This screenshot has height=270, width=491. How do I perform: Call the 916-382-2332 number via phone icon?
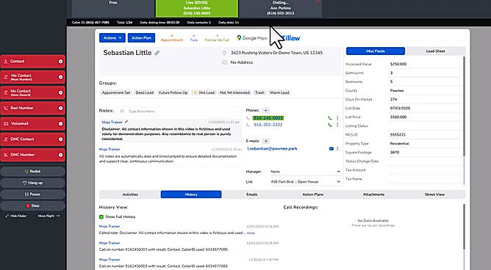330,125
